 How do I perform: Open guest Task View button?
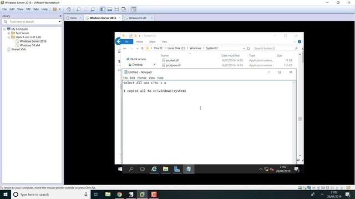coord(142,169)
